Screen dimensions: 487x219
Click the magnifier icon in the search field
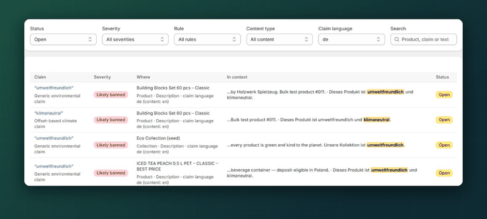click(397, 40)
